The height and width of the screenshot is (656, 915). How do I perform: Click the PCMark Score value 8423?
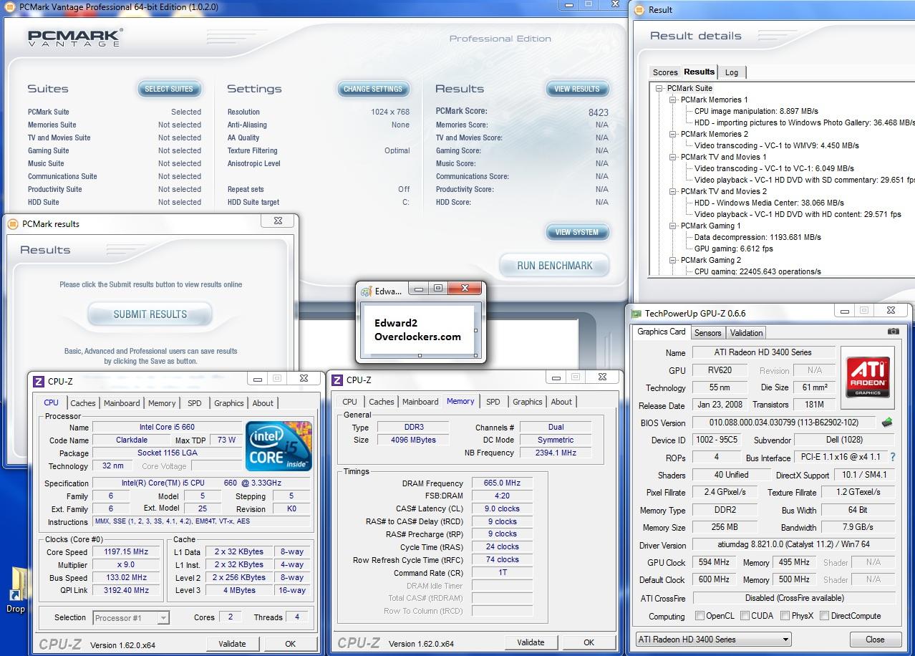tap(598, 112)
